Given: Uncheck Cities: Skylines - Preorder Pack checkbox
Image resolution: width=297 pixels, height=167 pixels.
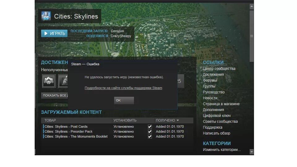Looking at the screenshot, I should click(150, 131).
